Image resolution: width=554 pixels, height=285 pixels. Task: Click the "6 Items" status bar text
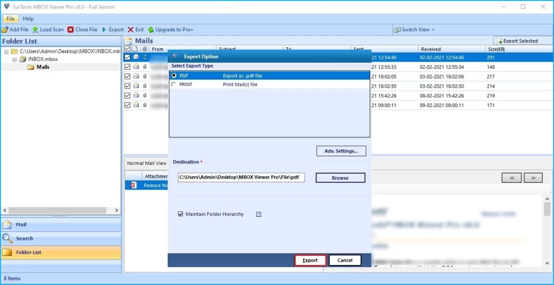pyautogui.click(x=12, y=279)
